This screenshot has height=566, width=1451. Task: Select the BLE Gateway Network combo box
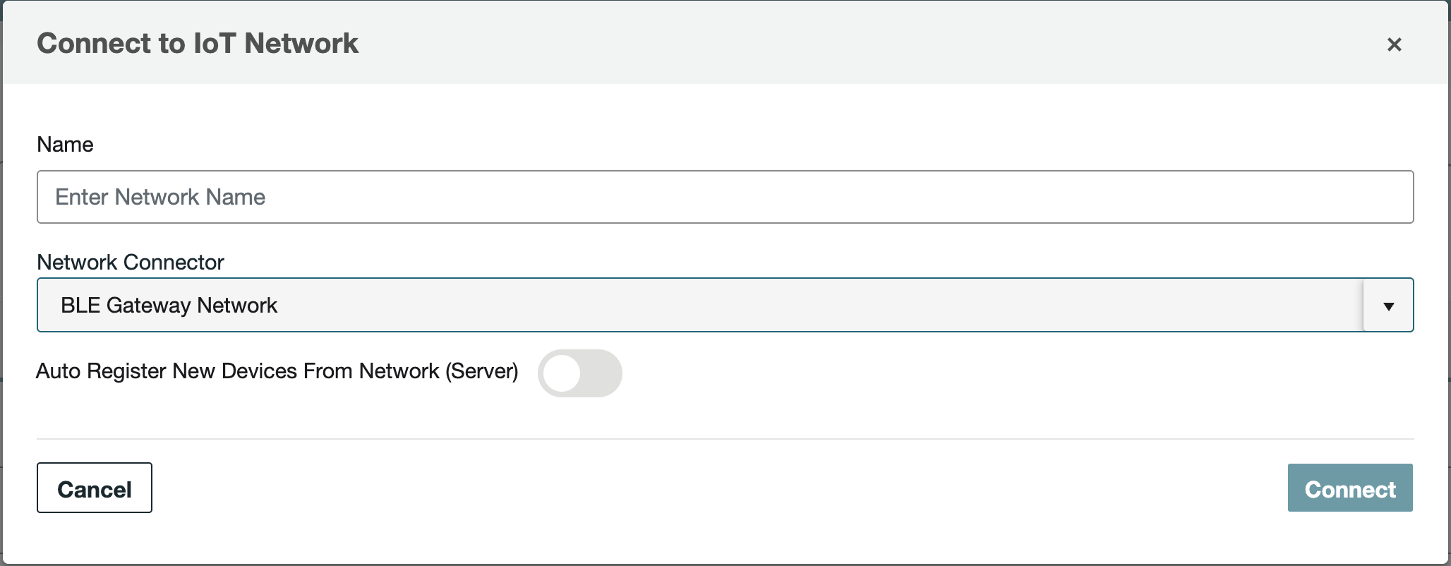(x=699, y=305)
